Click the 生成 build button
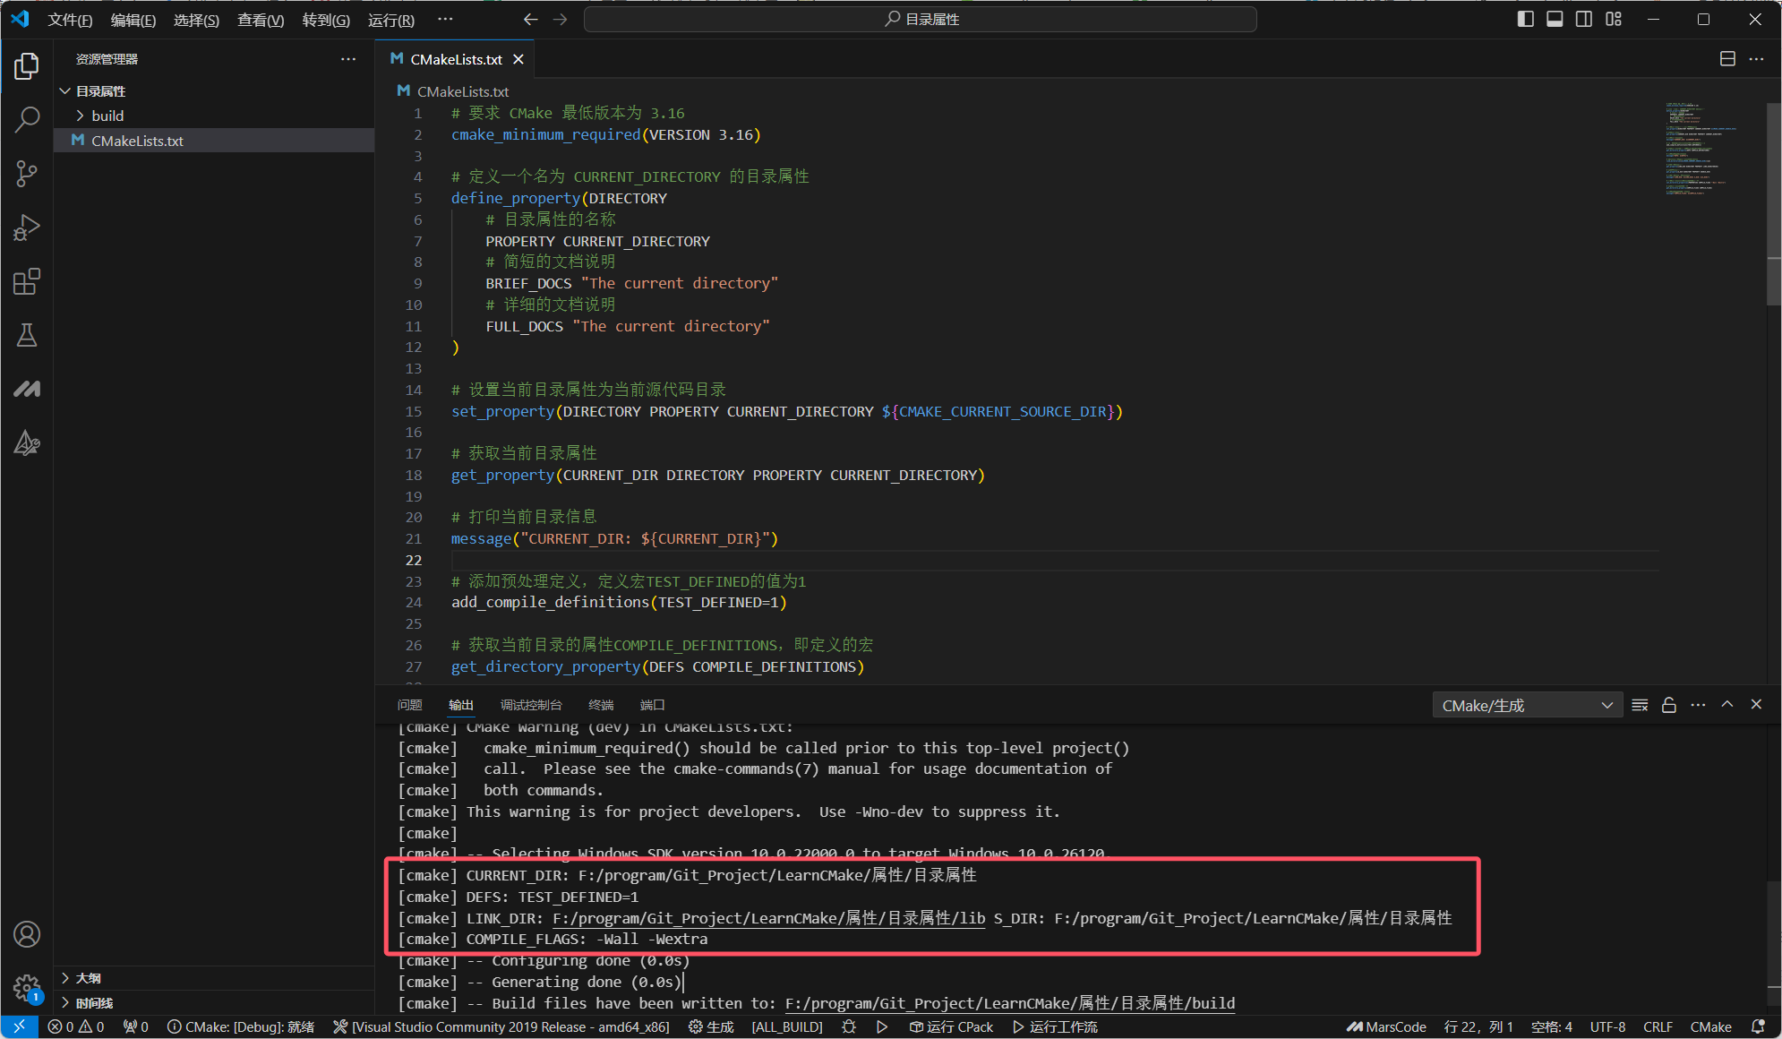The height and width of the screenshot is (1039, 1782). pos(711,1026)
